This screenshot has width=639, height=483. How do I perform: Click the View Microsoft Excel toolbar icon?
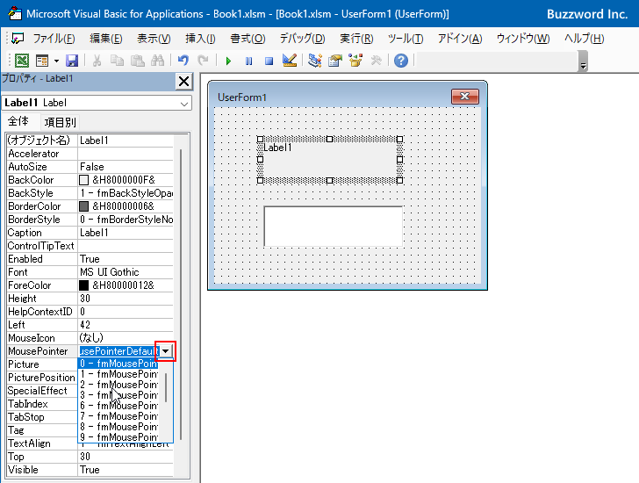(22, 61)
